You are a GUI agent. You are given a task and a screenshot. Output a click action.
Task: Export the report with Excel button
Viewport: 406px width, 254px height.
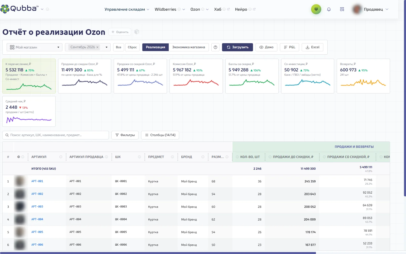312,47
